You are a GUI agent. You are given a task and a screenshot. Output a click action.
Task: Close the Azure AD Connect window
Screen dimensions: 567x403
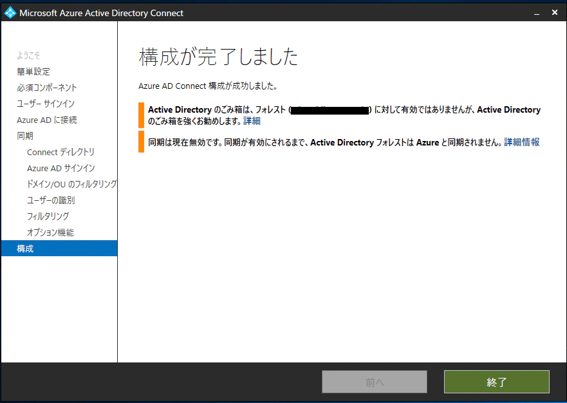point(554,12)
